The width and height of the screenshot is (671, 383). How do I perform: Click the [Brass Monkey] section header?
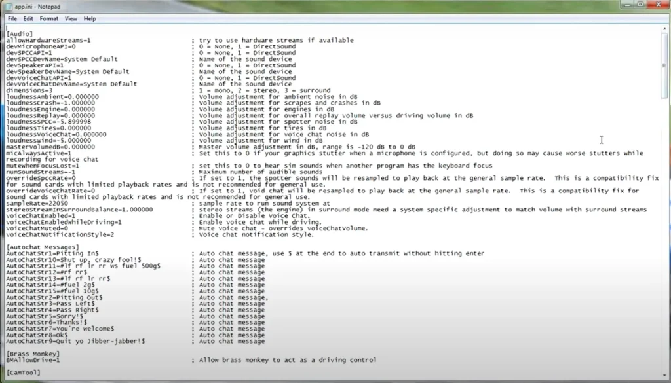(x=33, y=354)
